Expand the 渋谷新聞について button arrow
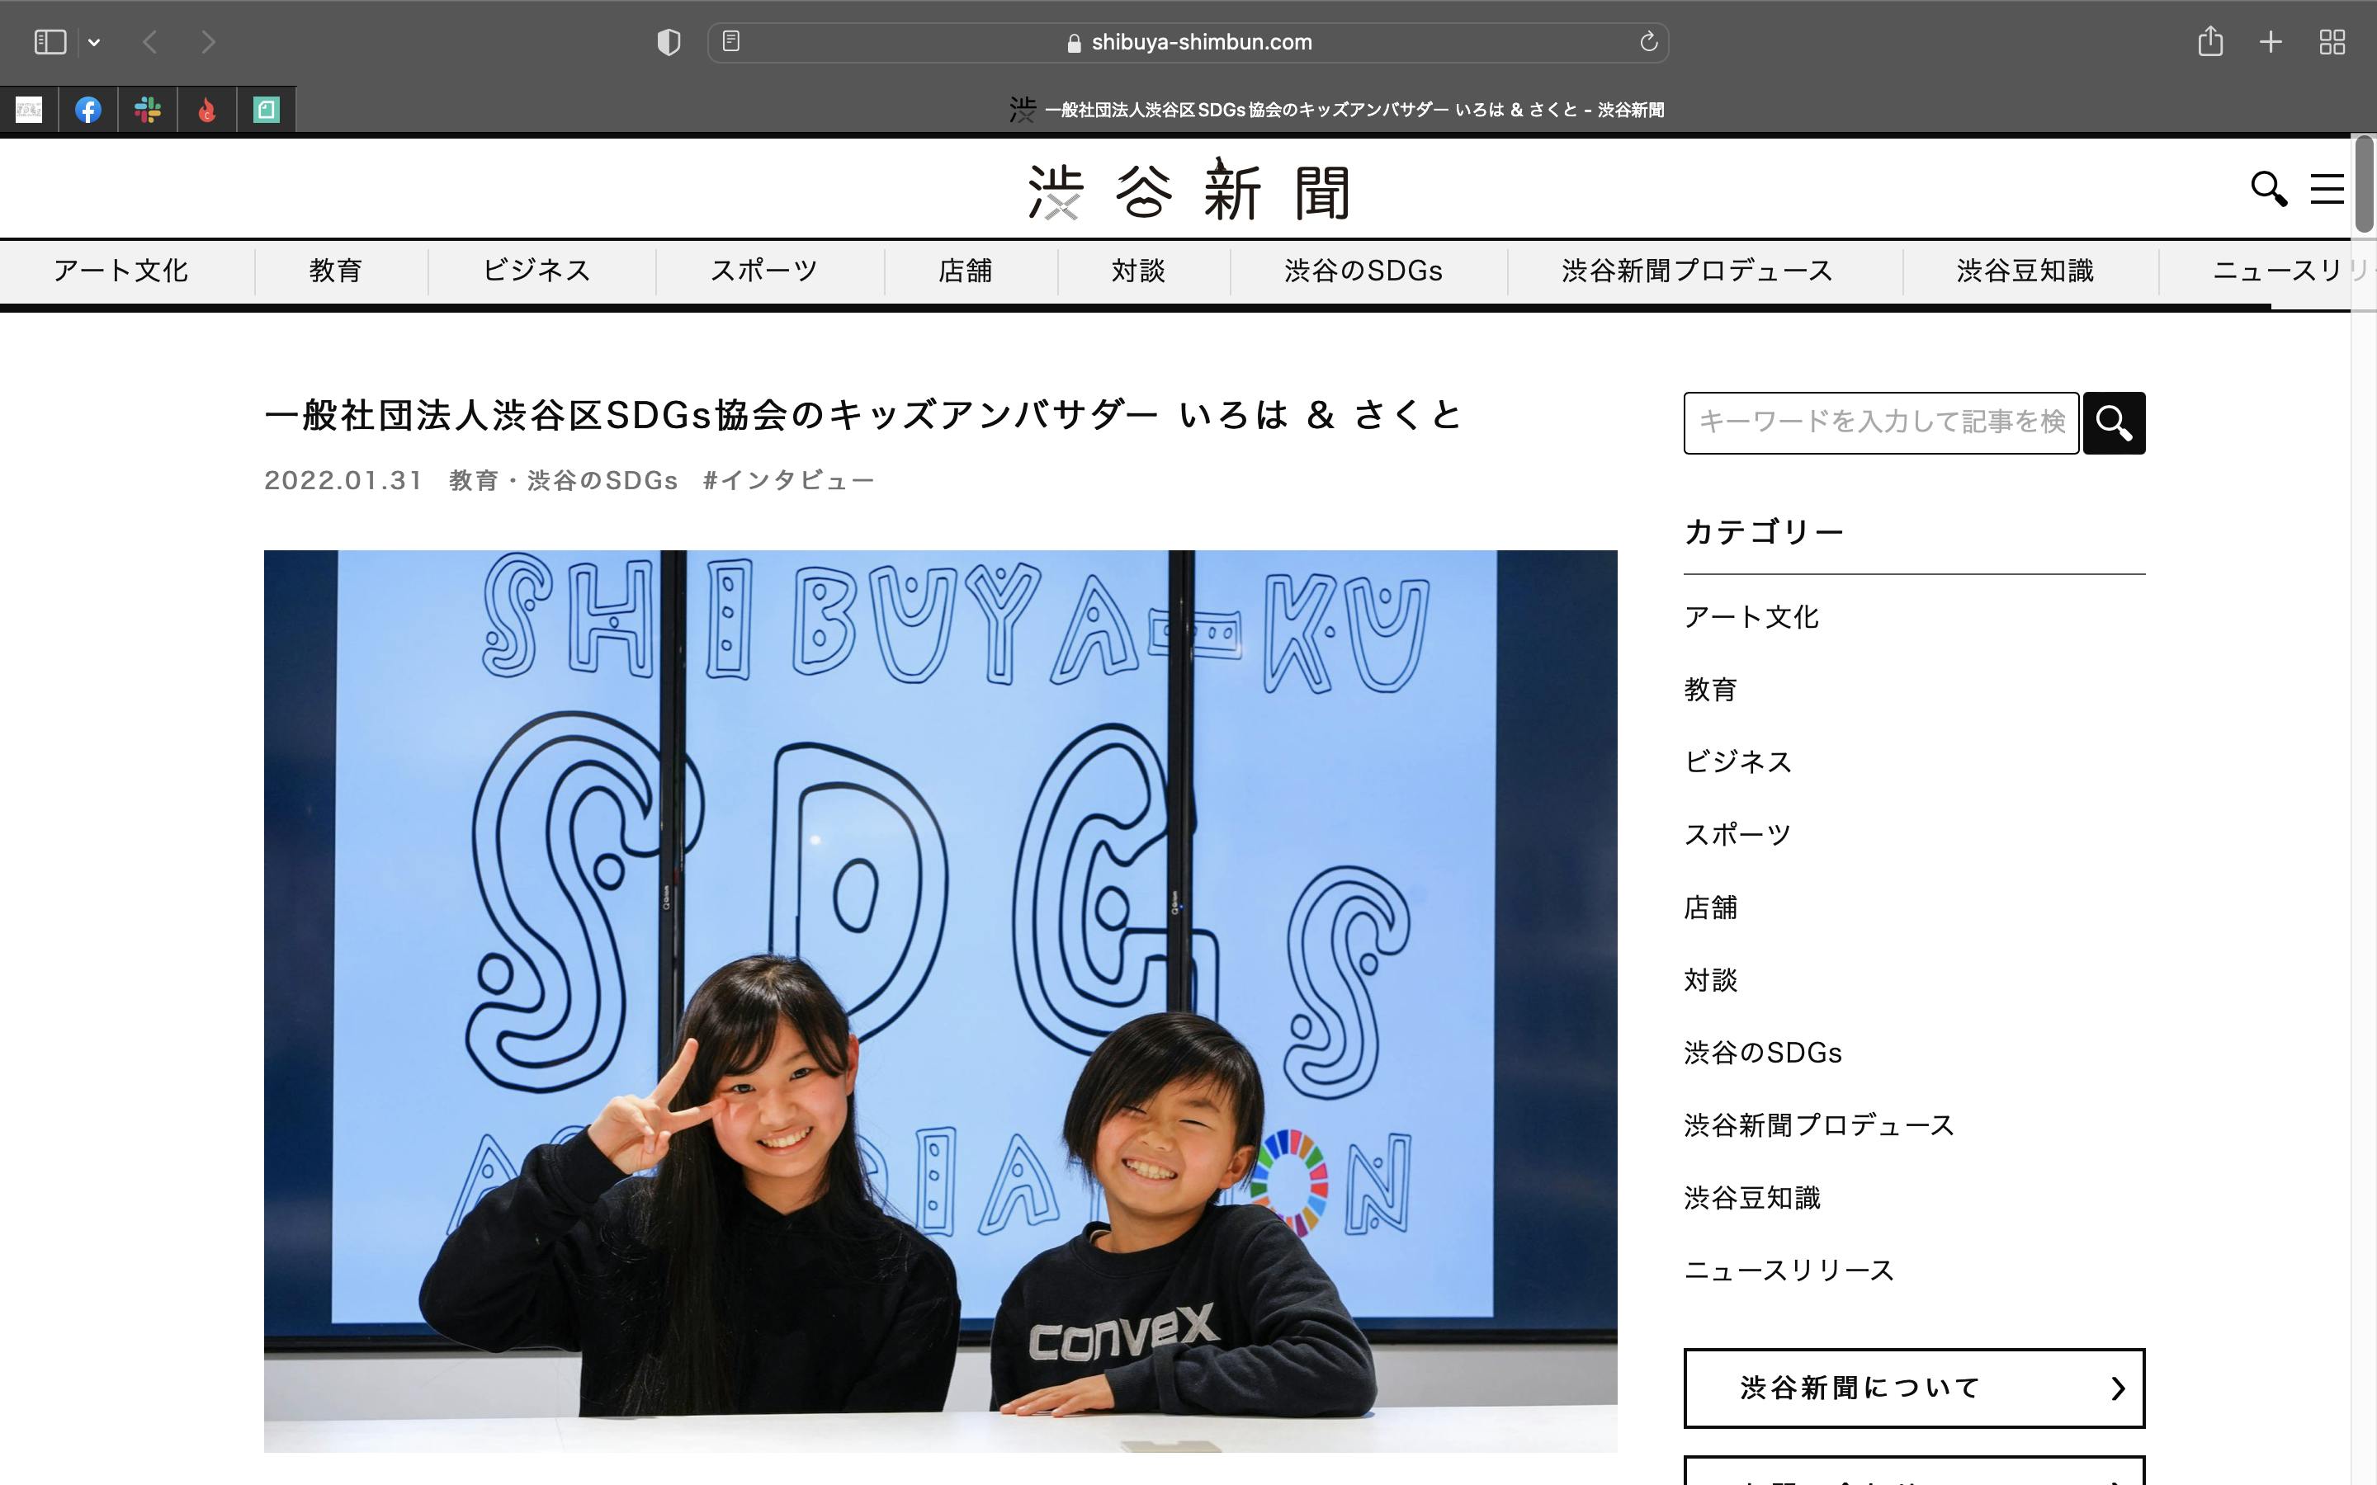The width and height of the screenshot is (2377, 1485). coord(2117,1388)
